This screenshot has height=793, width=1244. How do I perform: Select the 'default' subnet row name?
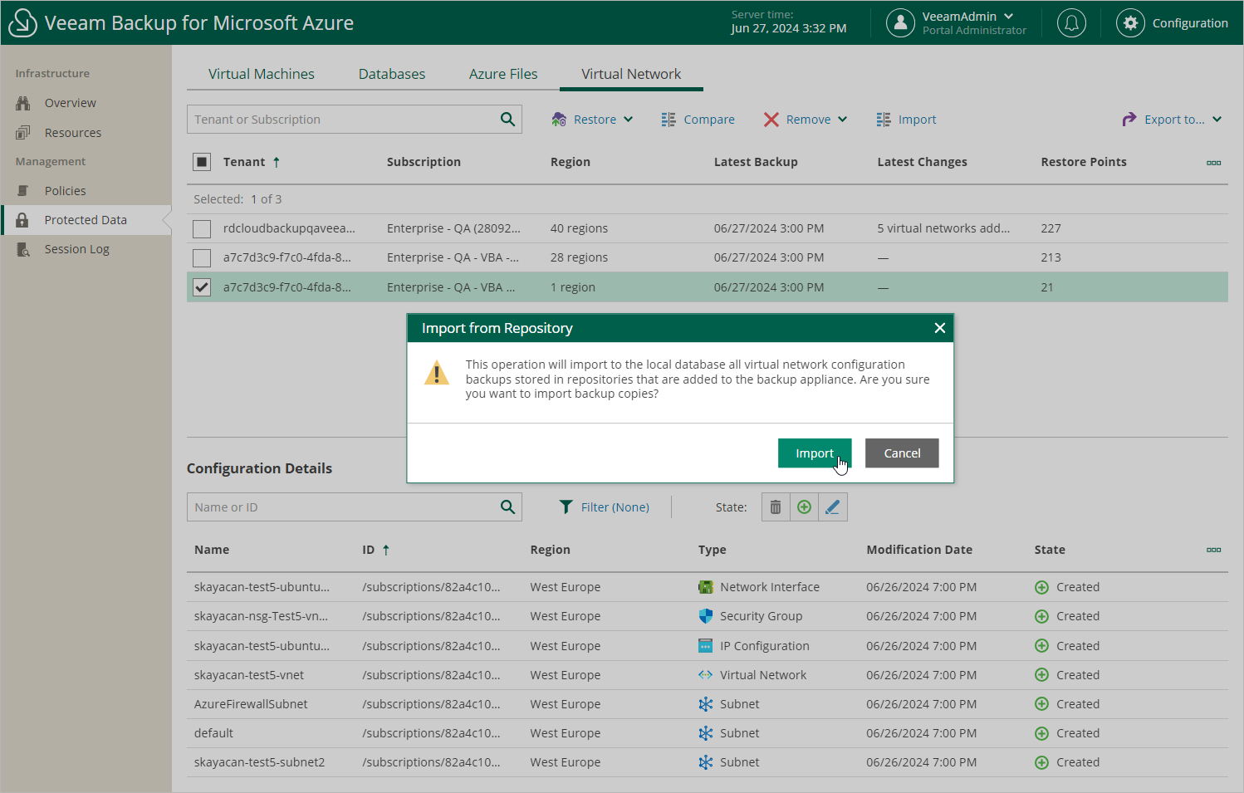(x=213, y=733)
